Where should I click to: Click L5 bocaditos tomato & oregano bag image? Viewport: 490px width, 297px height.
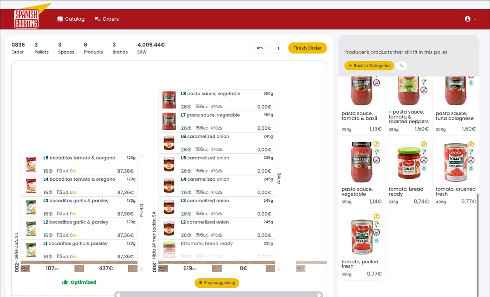[31, 164]
